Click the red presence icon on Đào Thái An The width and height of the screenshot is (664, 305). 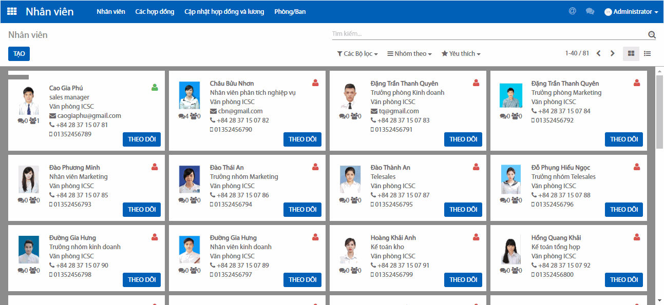point(315,166)
